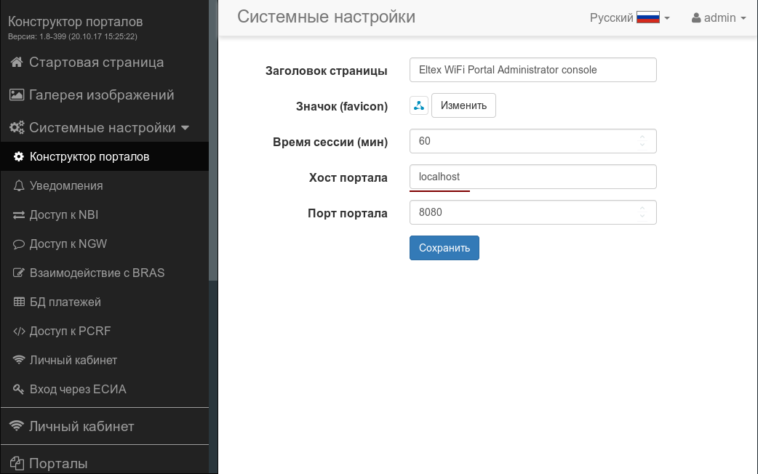
Task: Click the bell icon beside Уведомления
Action: pos(19,186)
